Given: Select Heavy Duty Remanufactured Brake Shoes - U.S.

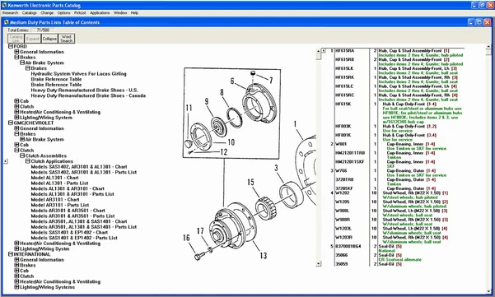Looking at the screenshot, I should coord(84,90).
